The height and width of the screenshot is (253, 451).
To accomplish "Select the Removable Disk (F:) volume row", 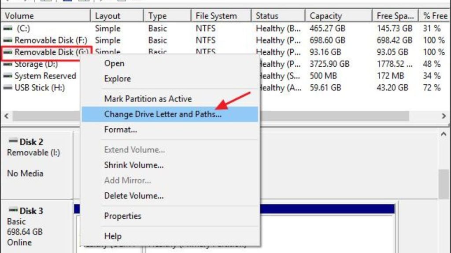I will pyautogui.click(x=225, y=40).
